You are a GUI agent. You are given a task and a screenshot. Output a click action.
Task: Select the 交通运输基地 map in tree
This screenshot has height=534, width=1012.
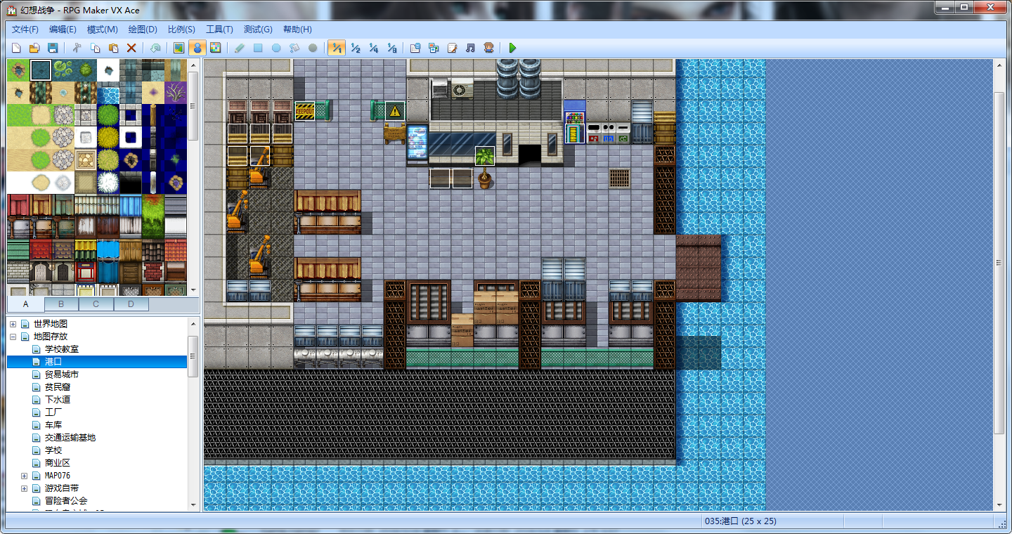coord(70,438)
